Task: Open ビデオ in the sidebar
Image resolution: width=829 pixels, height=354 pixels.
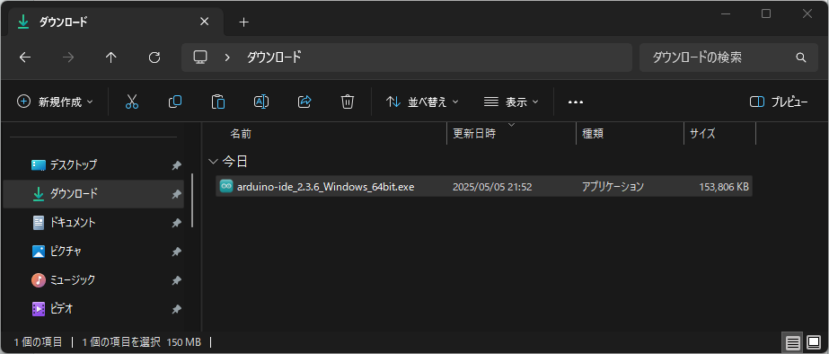Action: 93,308
